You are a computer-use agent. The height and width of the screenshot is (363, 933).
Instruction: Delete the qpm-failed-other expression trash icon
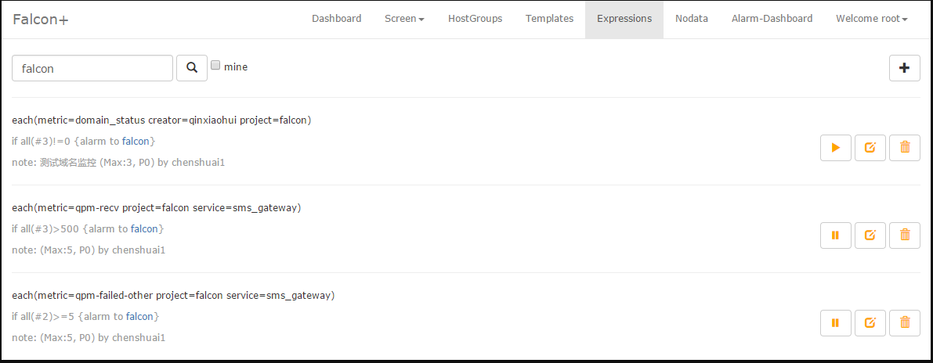(905, 322)
